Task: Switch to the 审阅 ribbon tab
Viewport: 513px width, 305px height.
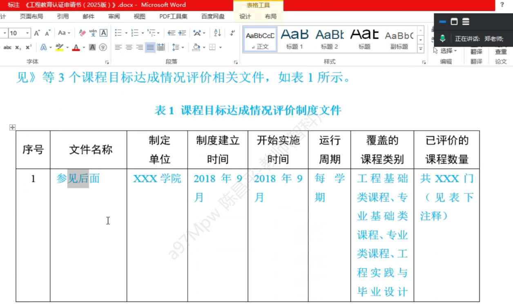Action: [x=114, y=16]
